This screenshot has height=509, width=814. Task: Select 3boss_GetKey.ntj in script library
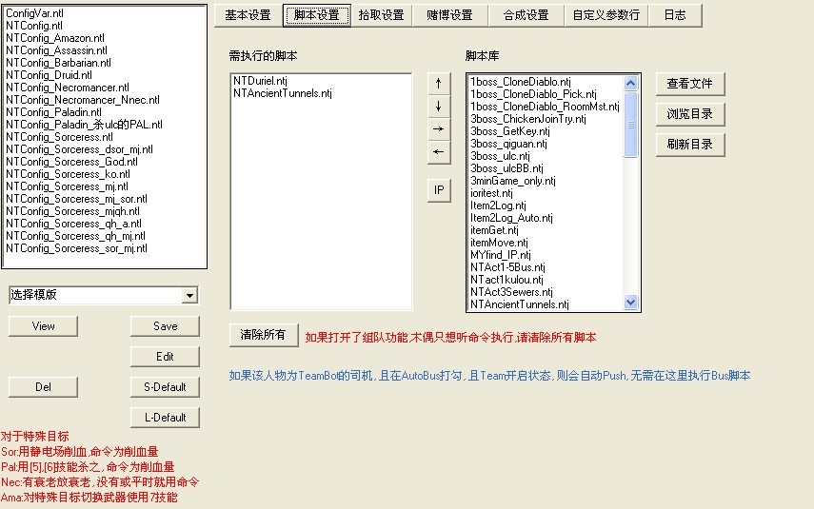pos(510,131)
